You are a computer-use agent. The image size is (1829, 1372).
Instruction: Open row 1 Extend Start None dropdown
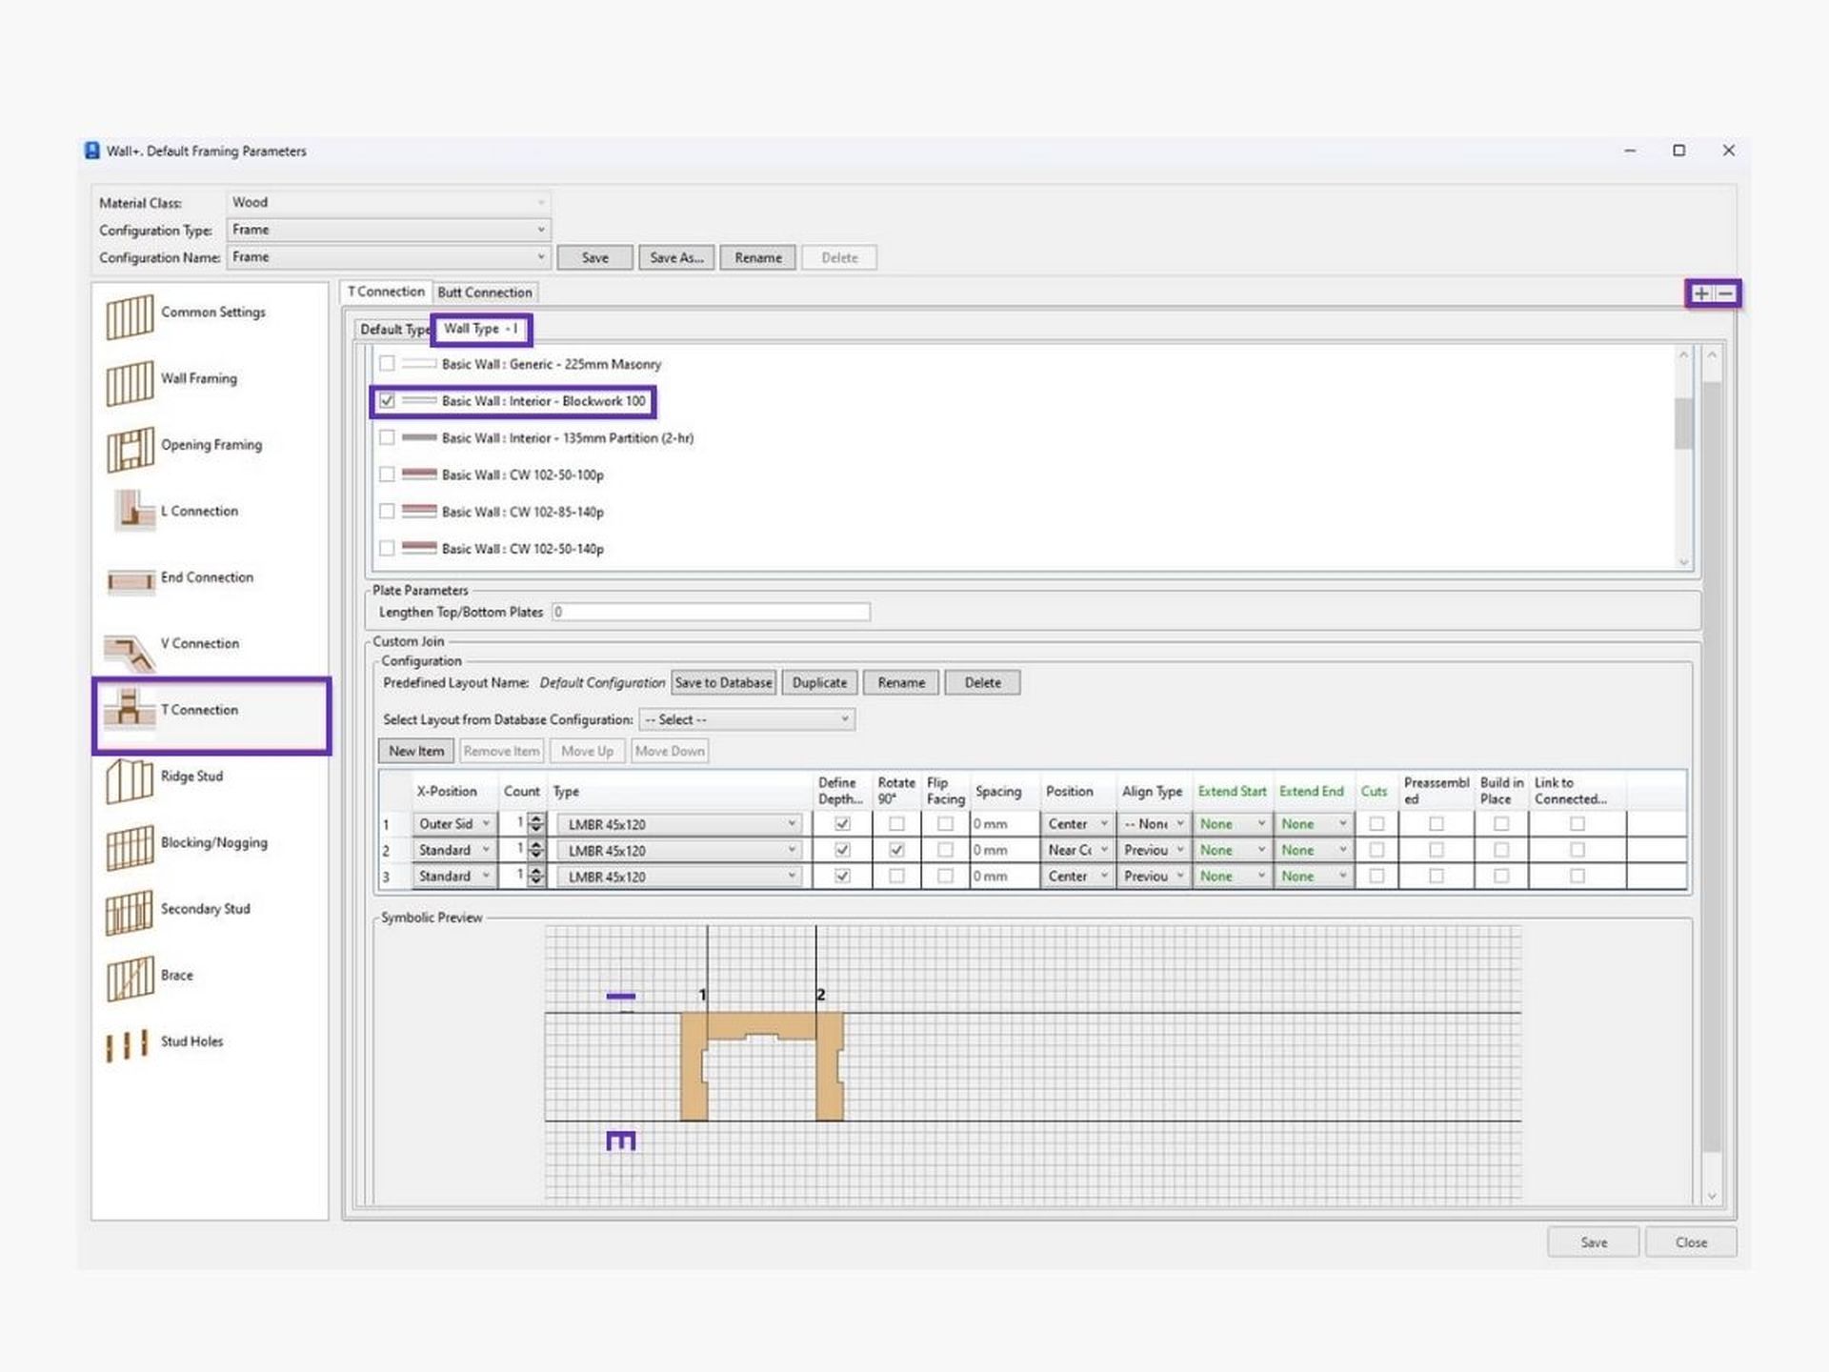pos(1233,823)
